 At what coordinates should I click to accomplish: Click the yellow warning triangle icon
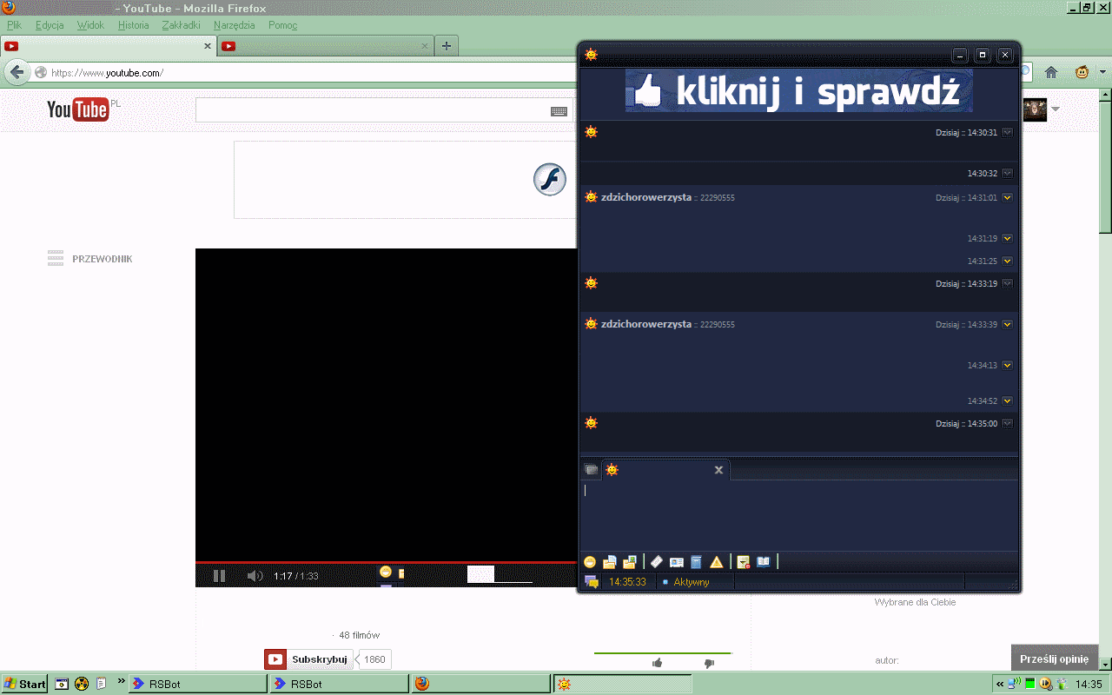716,562
